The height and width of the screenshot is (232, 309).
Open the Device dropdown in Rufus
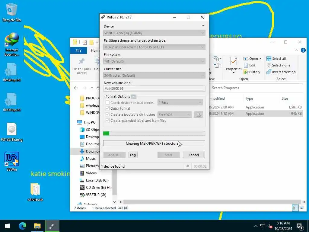[x=154, y=33]
